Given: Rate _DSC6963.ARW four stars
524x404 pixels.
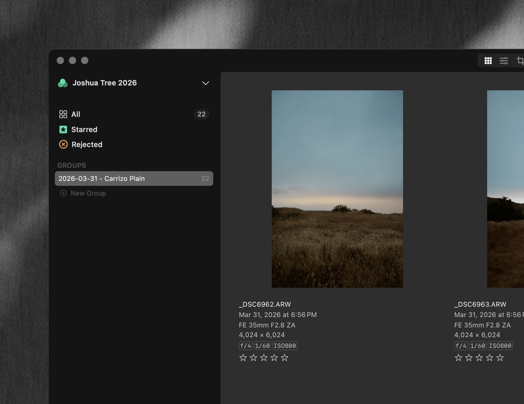Looking at the screenshot, I should pos(490,358).
